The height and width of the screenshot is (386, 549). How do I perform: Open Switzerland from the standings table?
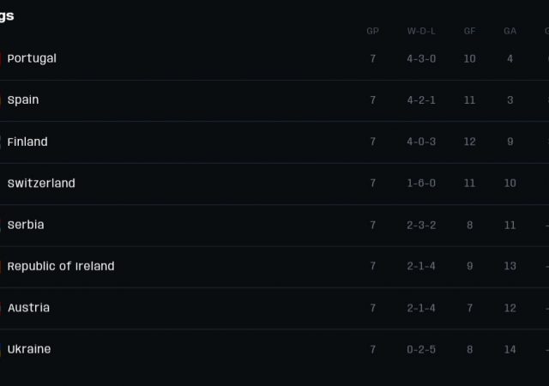41,184
